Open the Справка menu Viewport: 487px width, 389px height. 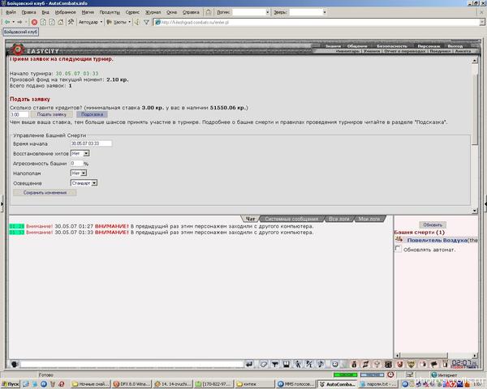tap(191, 12)
